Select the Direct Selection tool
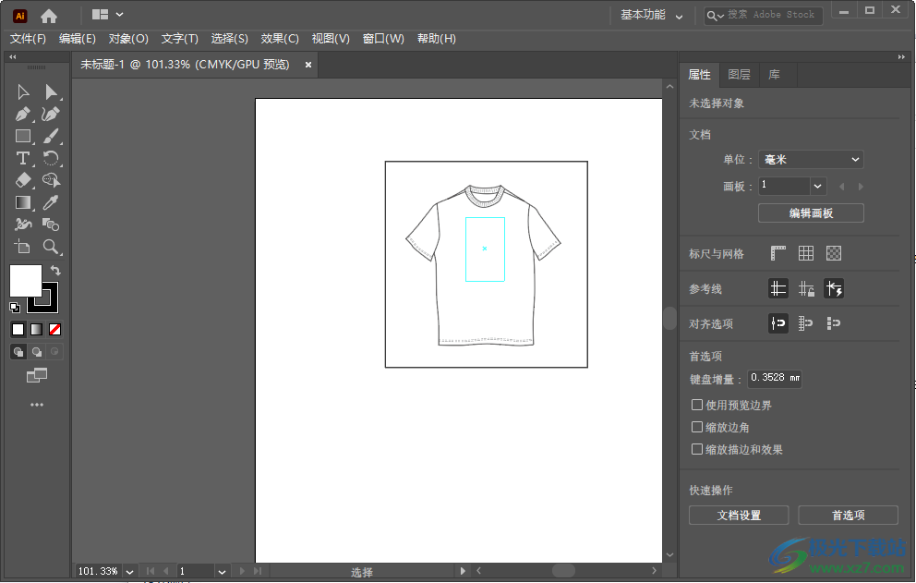This screenshot has width=916, height=583. click(x=51, y=92)
